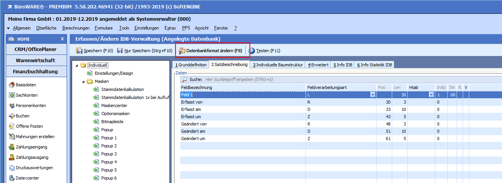Image resolution: width=502 pixels, height=183 pixels.
Task: Click Nur Speichern floppy disk icon
Action: pos(120,51)
